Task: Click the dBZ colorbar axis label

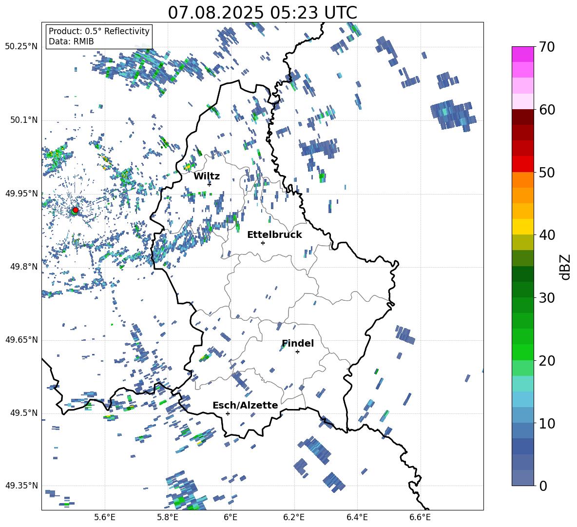Action: [x=565, y=267]
